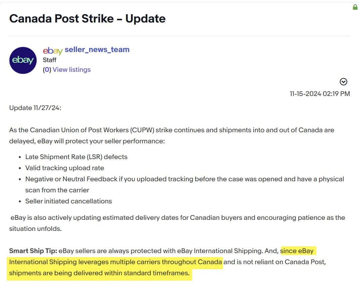The image size is (359, 290).
Task: Click the Negative or Neutral Feedback bullet
Action: click(184, 179)
